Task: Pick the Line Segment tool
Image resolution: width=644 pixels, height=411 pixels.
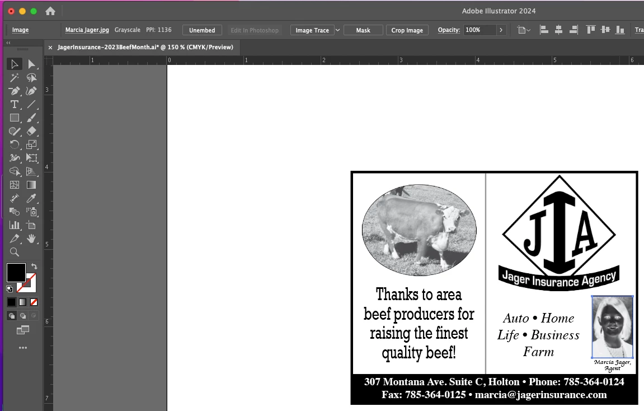Action: pos(31,104)
